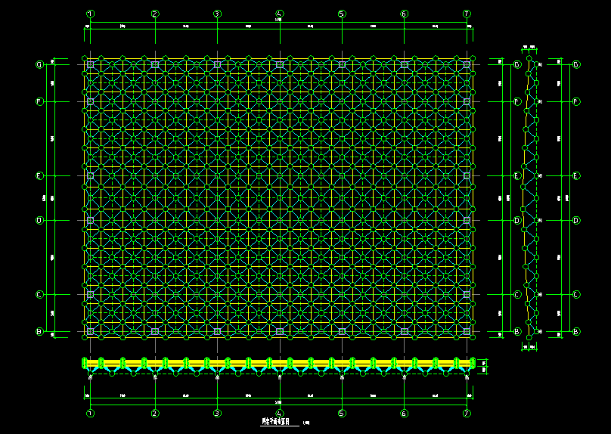Select axis bubble D at far right edge

pyautogui.click(x=576, y=221)
